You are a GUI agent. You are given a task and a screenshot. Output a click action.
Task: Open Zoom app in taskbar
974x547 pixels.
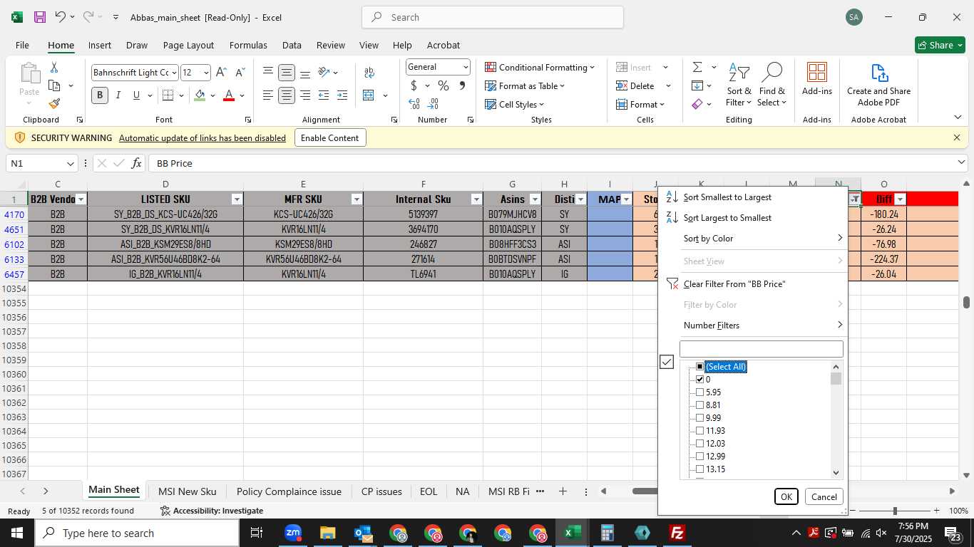point(293,533)
